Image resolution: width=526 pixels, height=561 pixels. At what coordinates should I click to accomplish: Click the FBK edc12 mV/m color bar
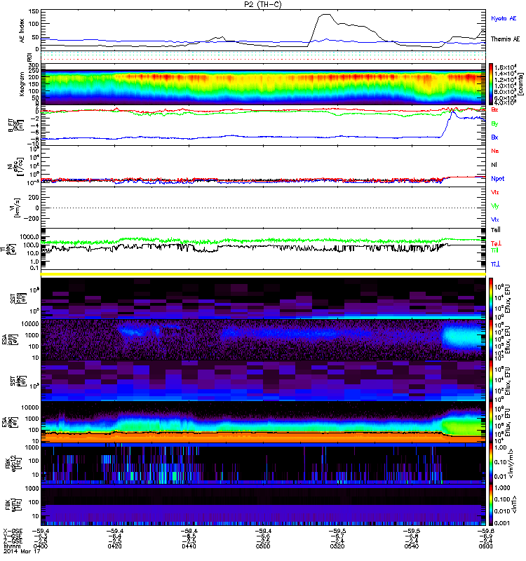(x=490, y=464)
